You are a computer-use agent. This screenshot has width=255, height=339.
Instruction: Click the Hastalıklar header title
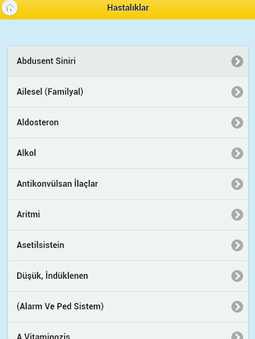[128, 8]
